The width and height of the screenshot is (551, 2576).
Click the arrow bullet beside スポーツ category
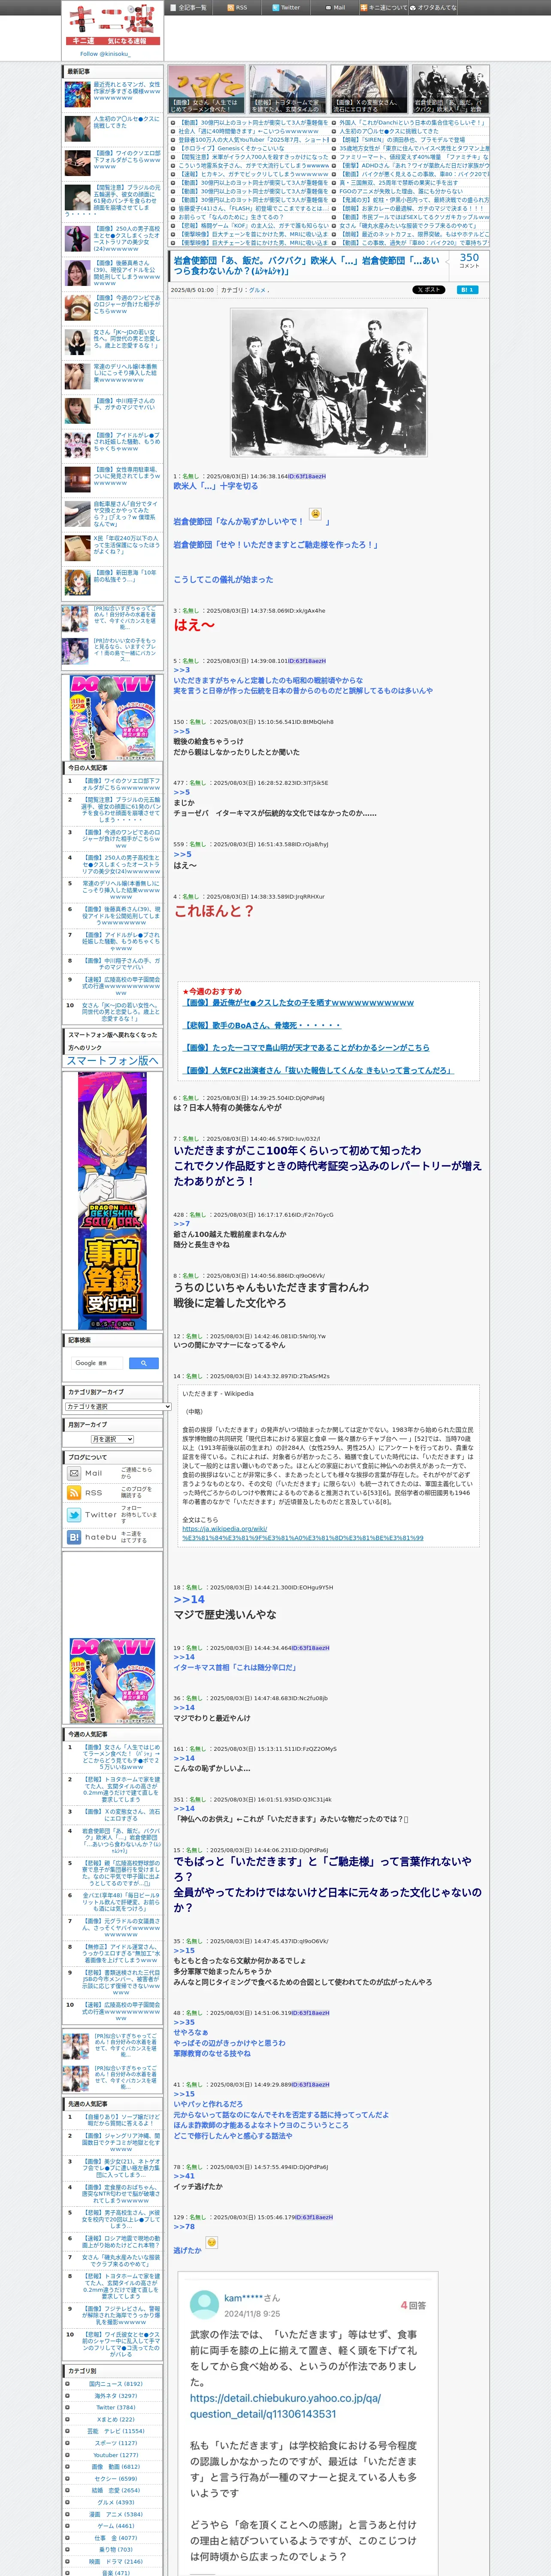click(68, 2443)
